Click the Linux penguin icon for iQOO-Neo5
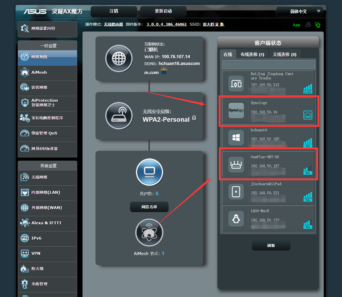This screenshot has height=297, width=342. [236, 218]
